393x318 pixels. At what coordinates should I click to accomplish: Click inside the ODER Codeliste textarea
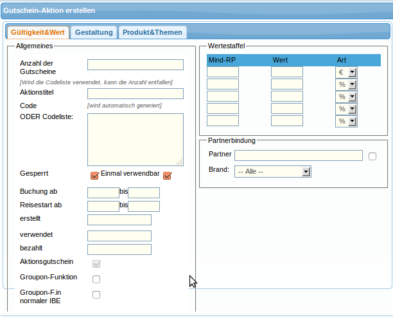(135, 140)
